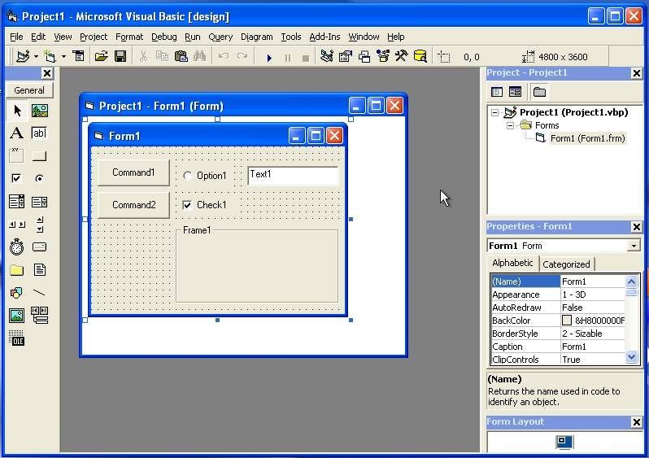This screenshot has width=649, height=458.
Task: Select the VScrollBar tool in toolbox
Action: [39, 225]
